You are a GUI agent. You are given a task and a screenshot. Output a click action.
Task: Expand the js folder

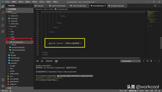(11, 29)
